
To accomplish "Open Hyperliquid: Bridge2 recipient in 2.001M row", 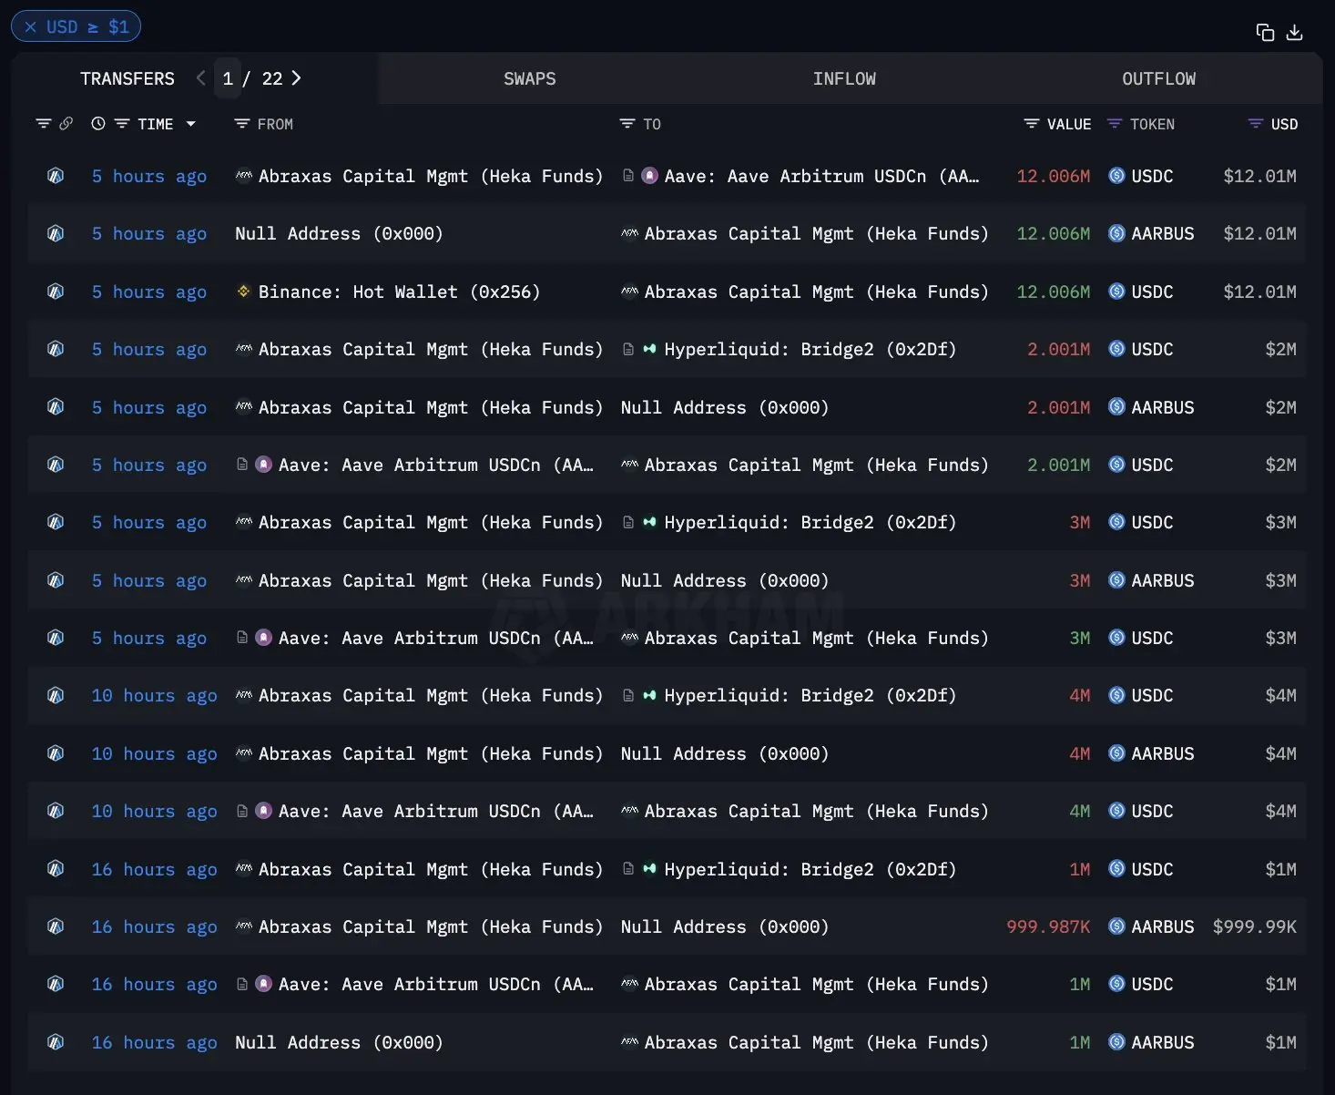I will click(810, 349).
